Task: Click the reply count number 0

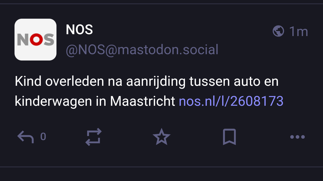Action: click(43, 137)
